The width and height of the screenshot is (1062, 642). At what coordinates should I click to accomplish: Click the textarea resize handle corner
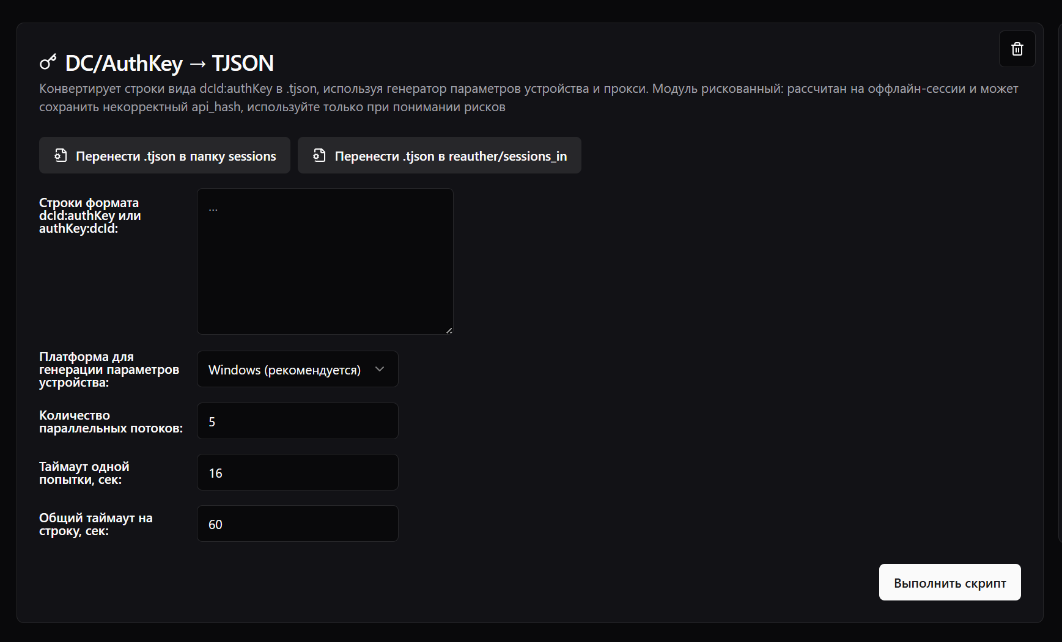(x=449, y=330)
